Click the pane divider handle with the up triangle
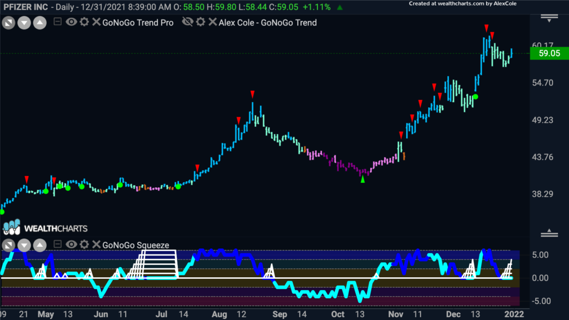The height and width of the screenshot is (320, 569). pos(549,233)
